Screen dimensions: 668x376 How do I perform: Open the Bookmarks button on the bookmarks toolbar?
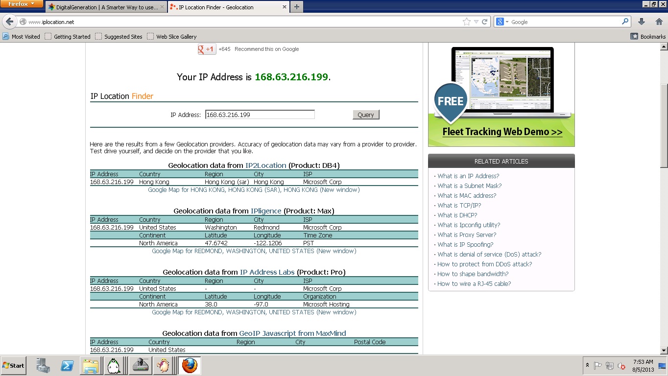648,36
